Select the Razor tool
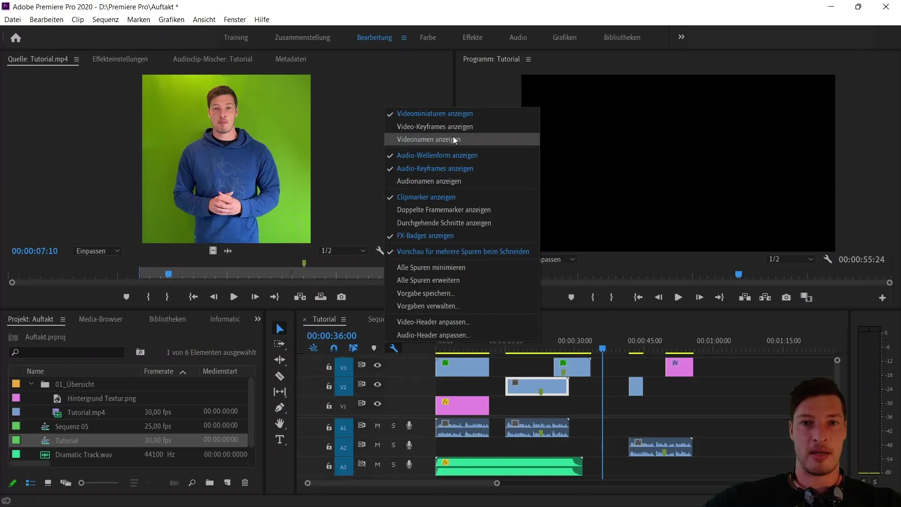Image resolution: width=901 pixels, height=507 pixels. click(280, 376)
